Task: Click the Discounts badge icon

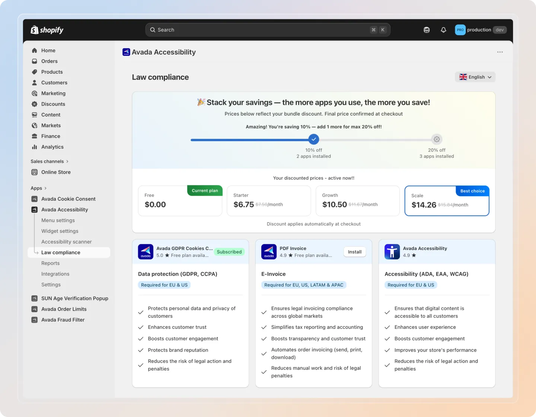Action: click(x=35, y=104)
